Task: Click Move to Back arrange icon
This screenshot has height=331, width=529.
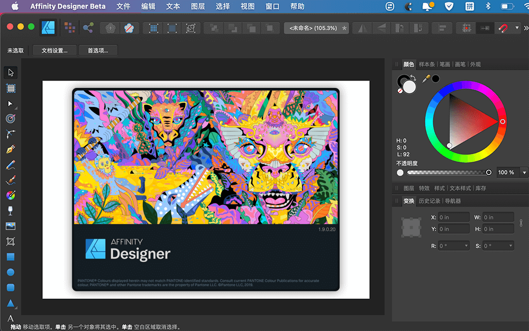Action: [214, 28]
